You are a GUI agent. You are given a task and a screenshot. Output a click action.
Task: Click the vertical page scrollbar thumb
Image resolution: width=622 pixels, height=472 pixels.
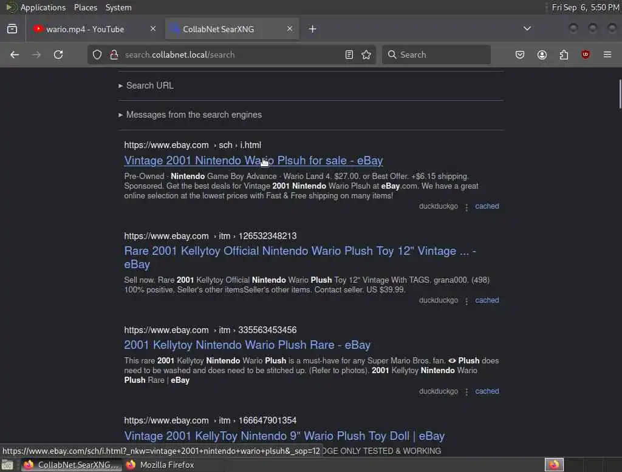[x=620, y=94]
